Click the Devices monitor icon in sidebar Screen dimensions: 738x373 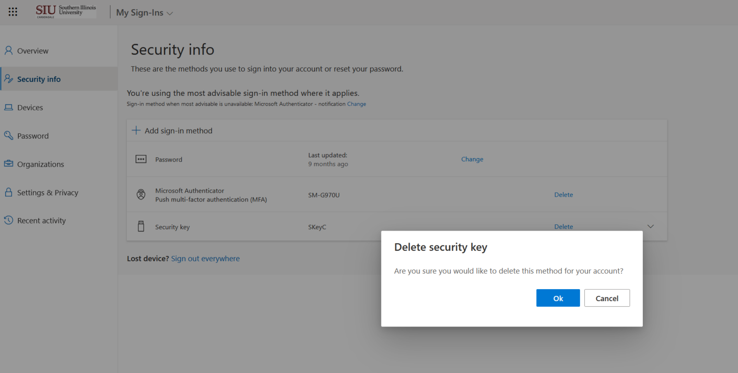click(8, 107)
